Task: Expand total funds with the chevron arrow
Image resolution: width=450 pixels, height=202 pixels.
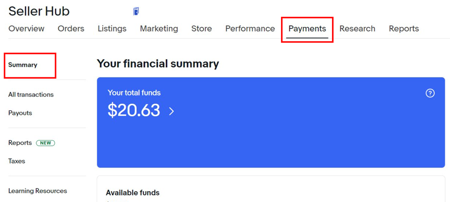Action: click(171, 111)
